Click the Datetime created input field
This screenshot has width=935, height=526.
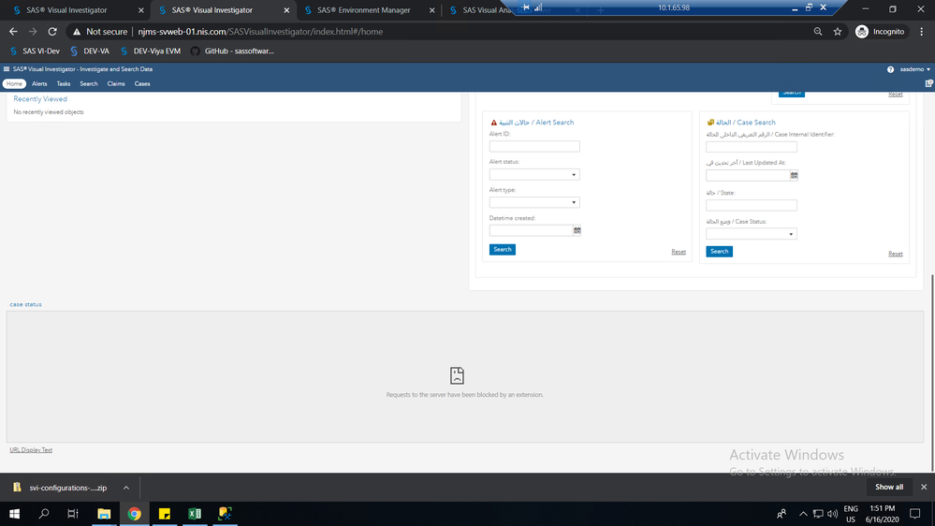click(531, 230)
